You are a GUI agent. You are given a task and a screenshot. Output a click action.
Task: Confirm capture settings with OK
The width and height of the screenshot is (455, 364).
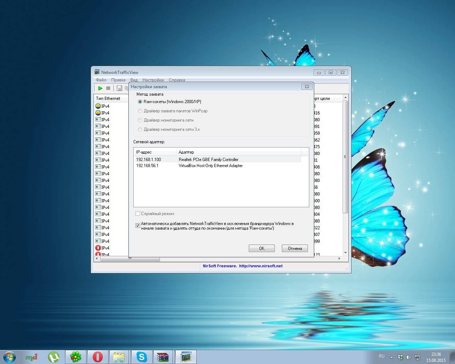pyautogui.click(x=262, y=248)
